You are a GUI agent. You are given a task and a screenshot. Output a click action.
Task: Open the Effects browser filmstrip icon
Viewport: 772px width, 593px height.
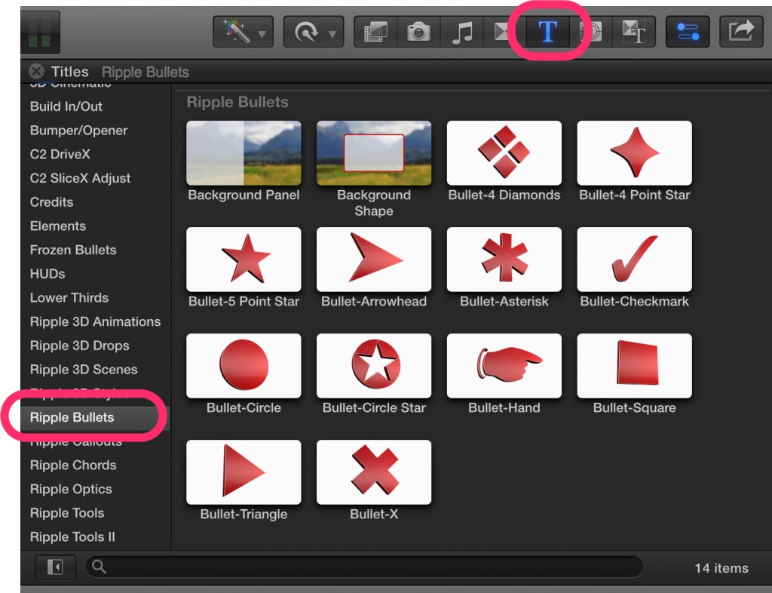click(x=375, y=32)
